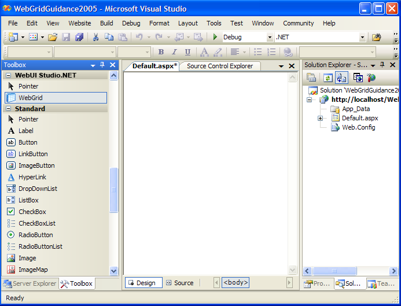This screenshot has width=401, height=306.
Task: Click the Navigate Backward icon
Action: click(179, 38)
